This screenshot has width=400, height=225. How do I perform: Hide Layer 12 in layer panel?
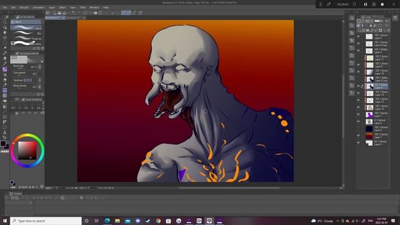click(358, 107)
